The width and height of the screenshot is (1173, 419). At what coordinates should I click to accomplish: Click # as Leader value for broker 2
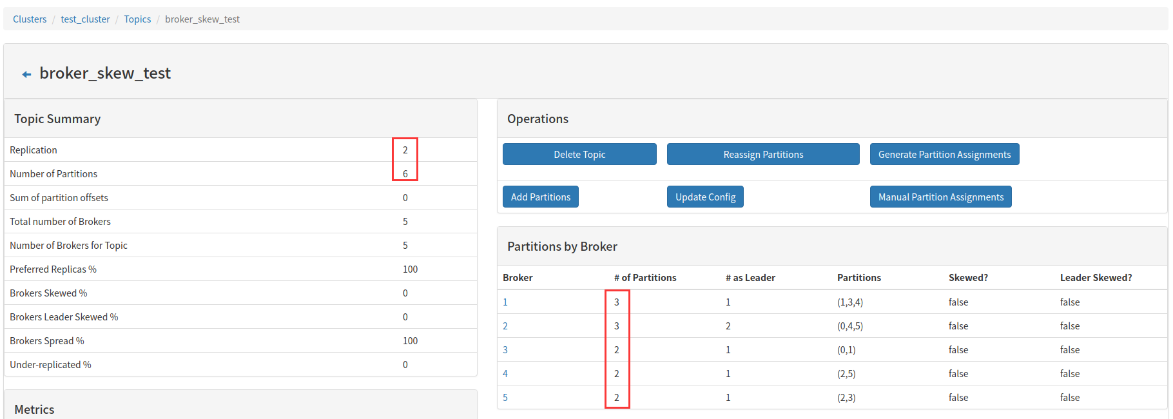point(728,326)
